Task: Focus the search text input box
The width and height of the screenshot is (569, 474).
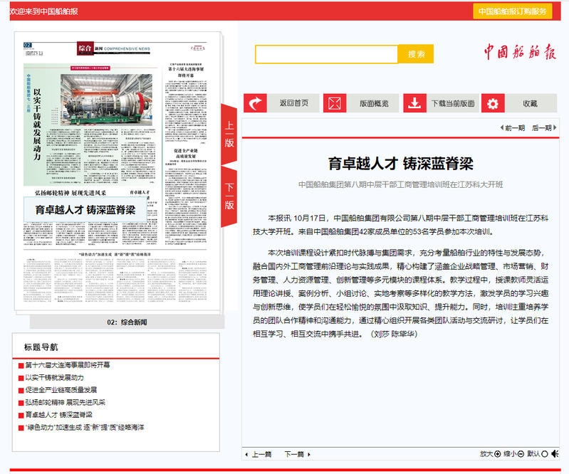Action: (326, 54)
